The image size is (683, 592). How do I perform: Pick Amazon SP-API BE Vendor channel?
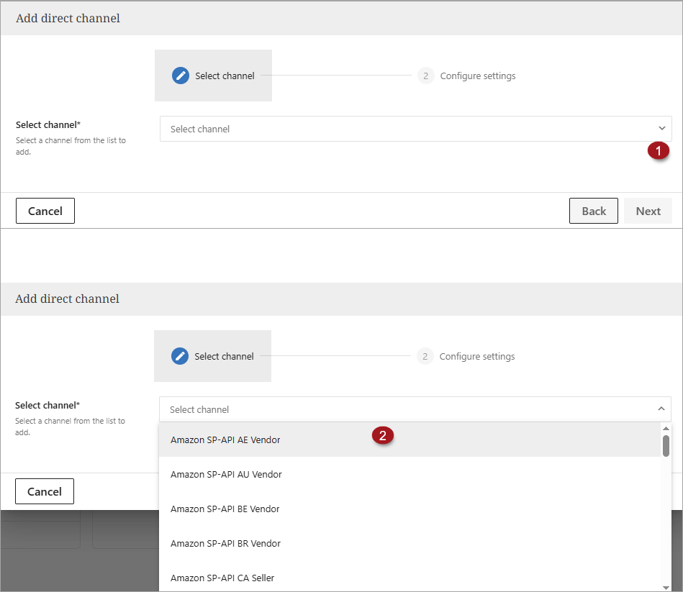click(225, 509)
